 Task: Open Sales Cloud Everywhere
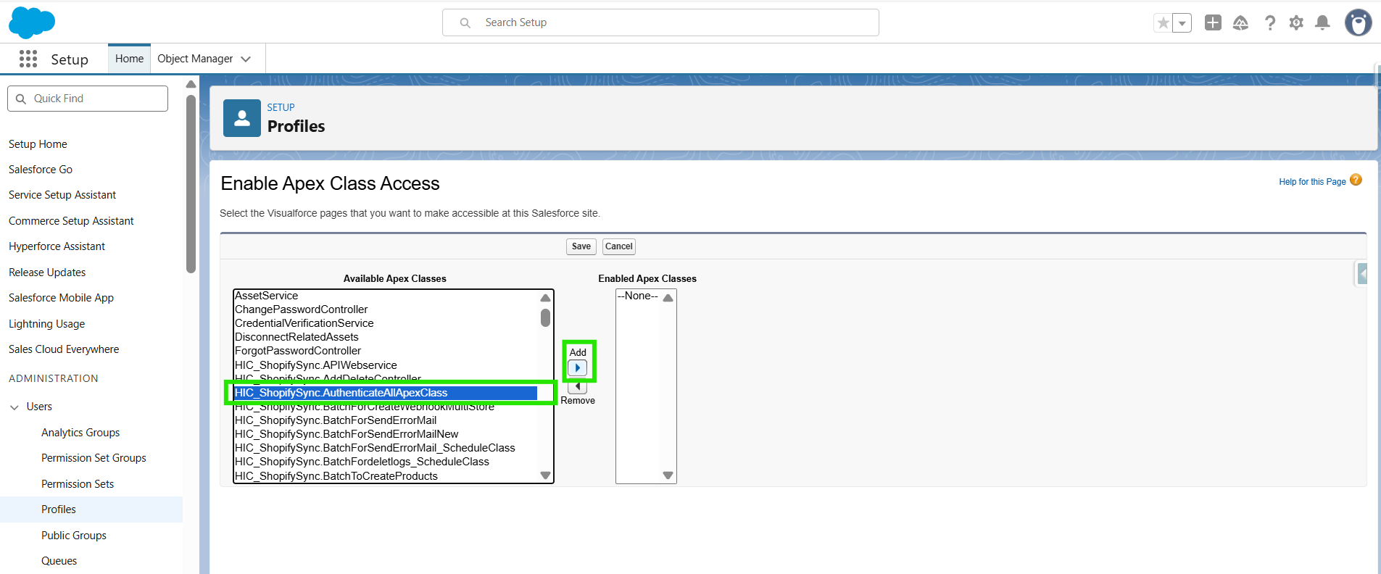tap(64, 349)
